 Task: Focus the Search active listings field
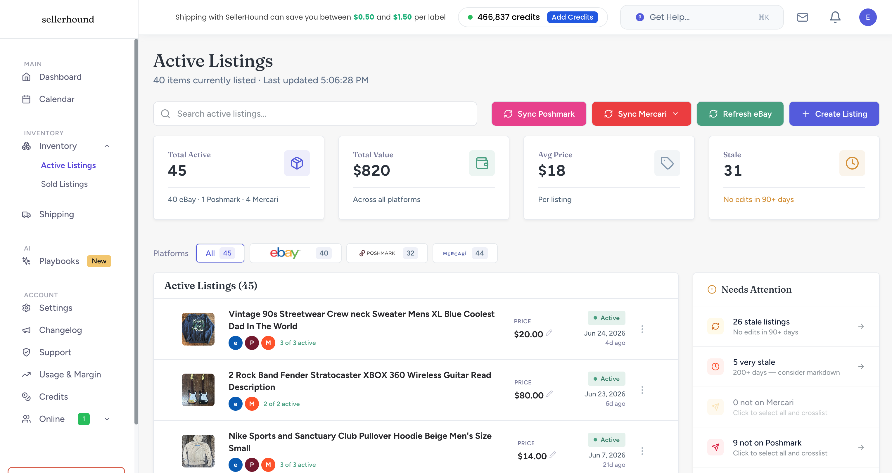click(315, 114)
